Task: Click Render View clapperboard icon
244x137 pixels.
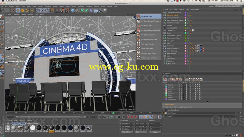Action: pyautogui.click(x=57, y=10)
